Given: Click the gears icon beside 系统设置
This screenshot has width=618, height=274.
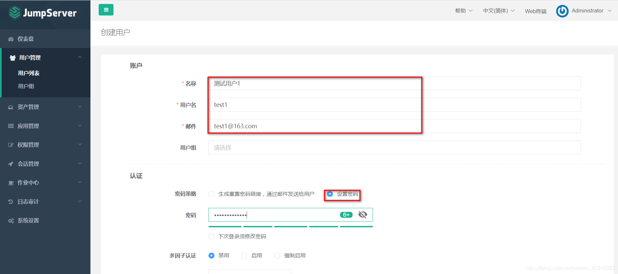Looking at the screenshot, I should [x=11, y=221].
